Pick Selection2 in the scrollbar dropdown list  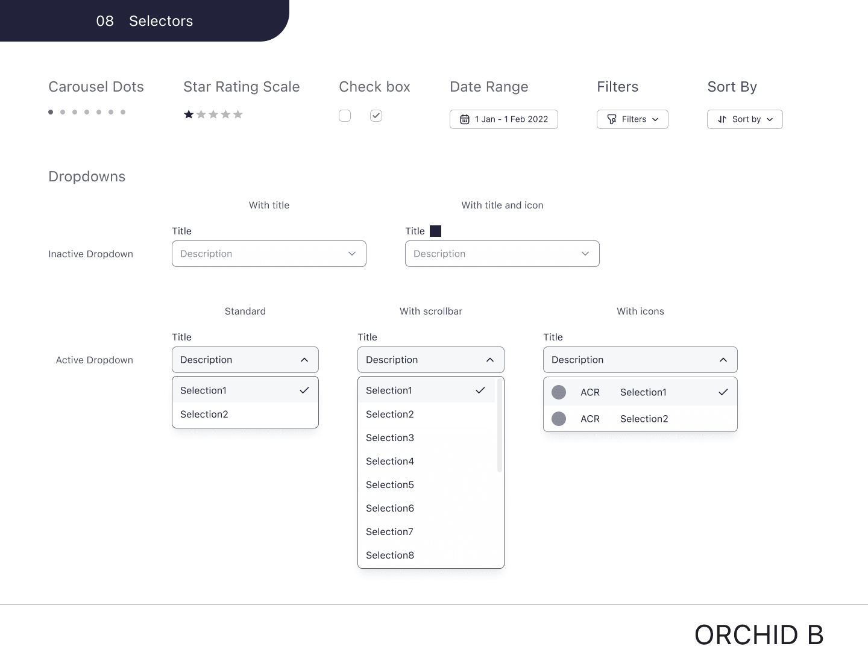tap(427, 414)
